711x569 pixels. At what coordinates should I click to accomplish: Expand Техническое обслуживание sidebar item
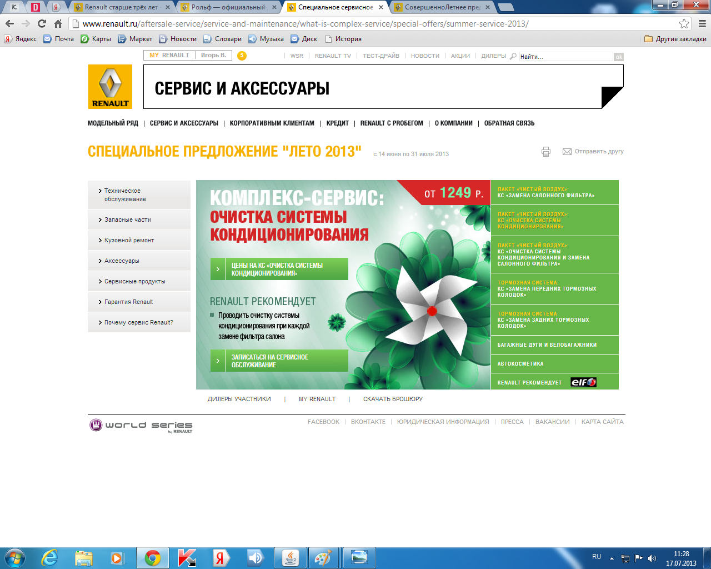pyautogui.click(x=139, y=195)
